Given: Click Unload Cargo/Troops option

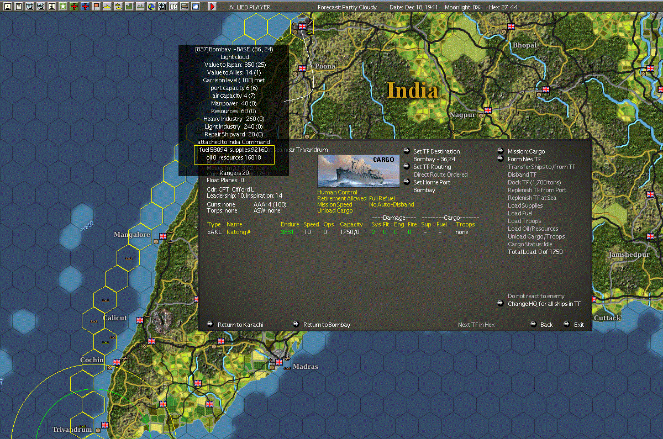Looking at the screenshot, I should click(x=536, y=236).
